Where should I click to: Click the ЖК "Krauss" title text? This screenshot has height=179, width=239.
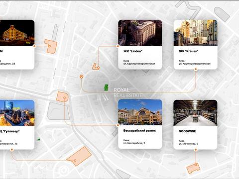(188, 51)
